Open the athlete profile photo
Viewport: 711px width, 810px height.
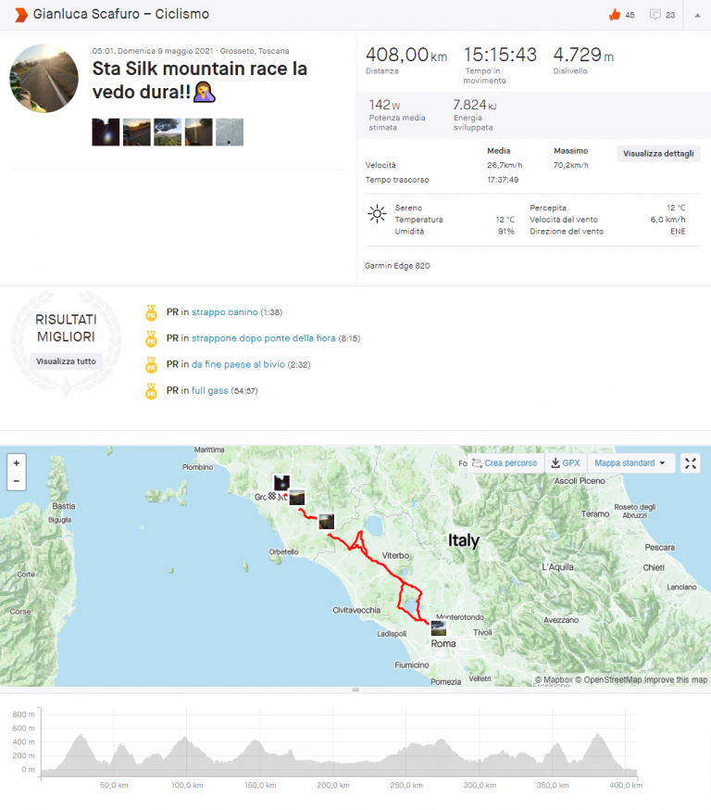[44, 78]
